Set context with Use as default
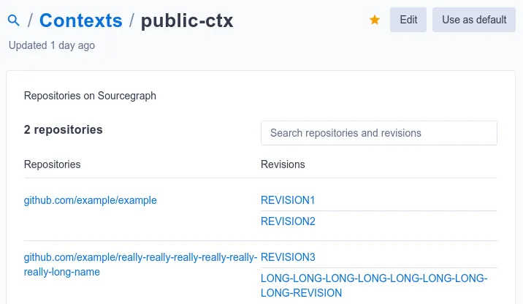Screen dimensions: 523x304 click(474, 20)
